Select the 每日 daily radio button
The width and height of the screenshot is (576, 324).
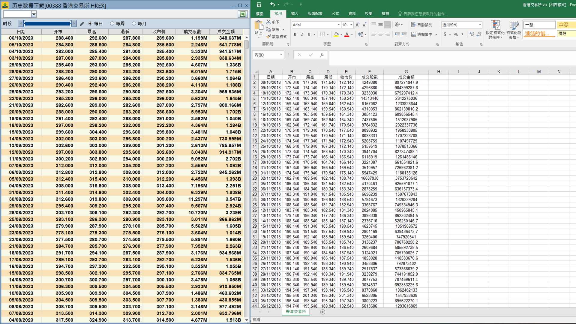click(x=90, y=24)
